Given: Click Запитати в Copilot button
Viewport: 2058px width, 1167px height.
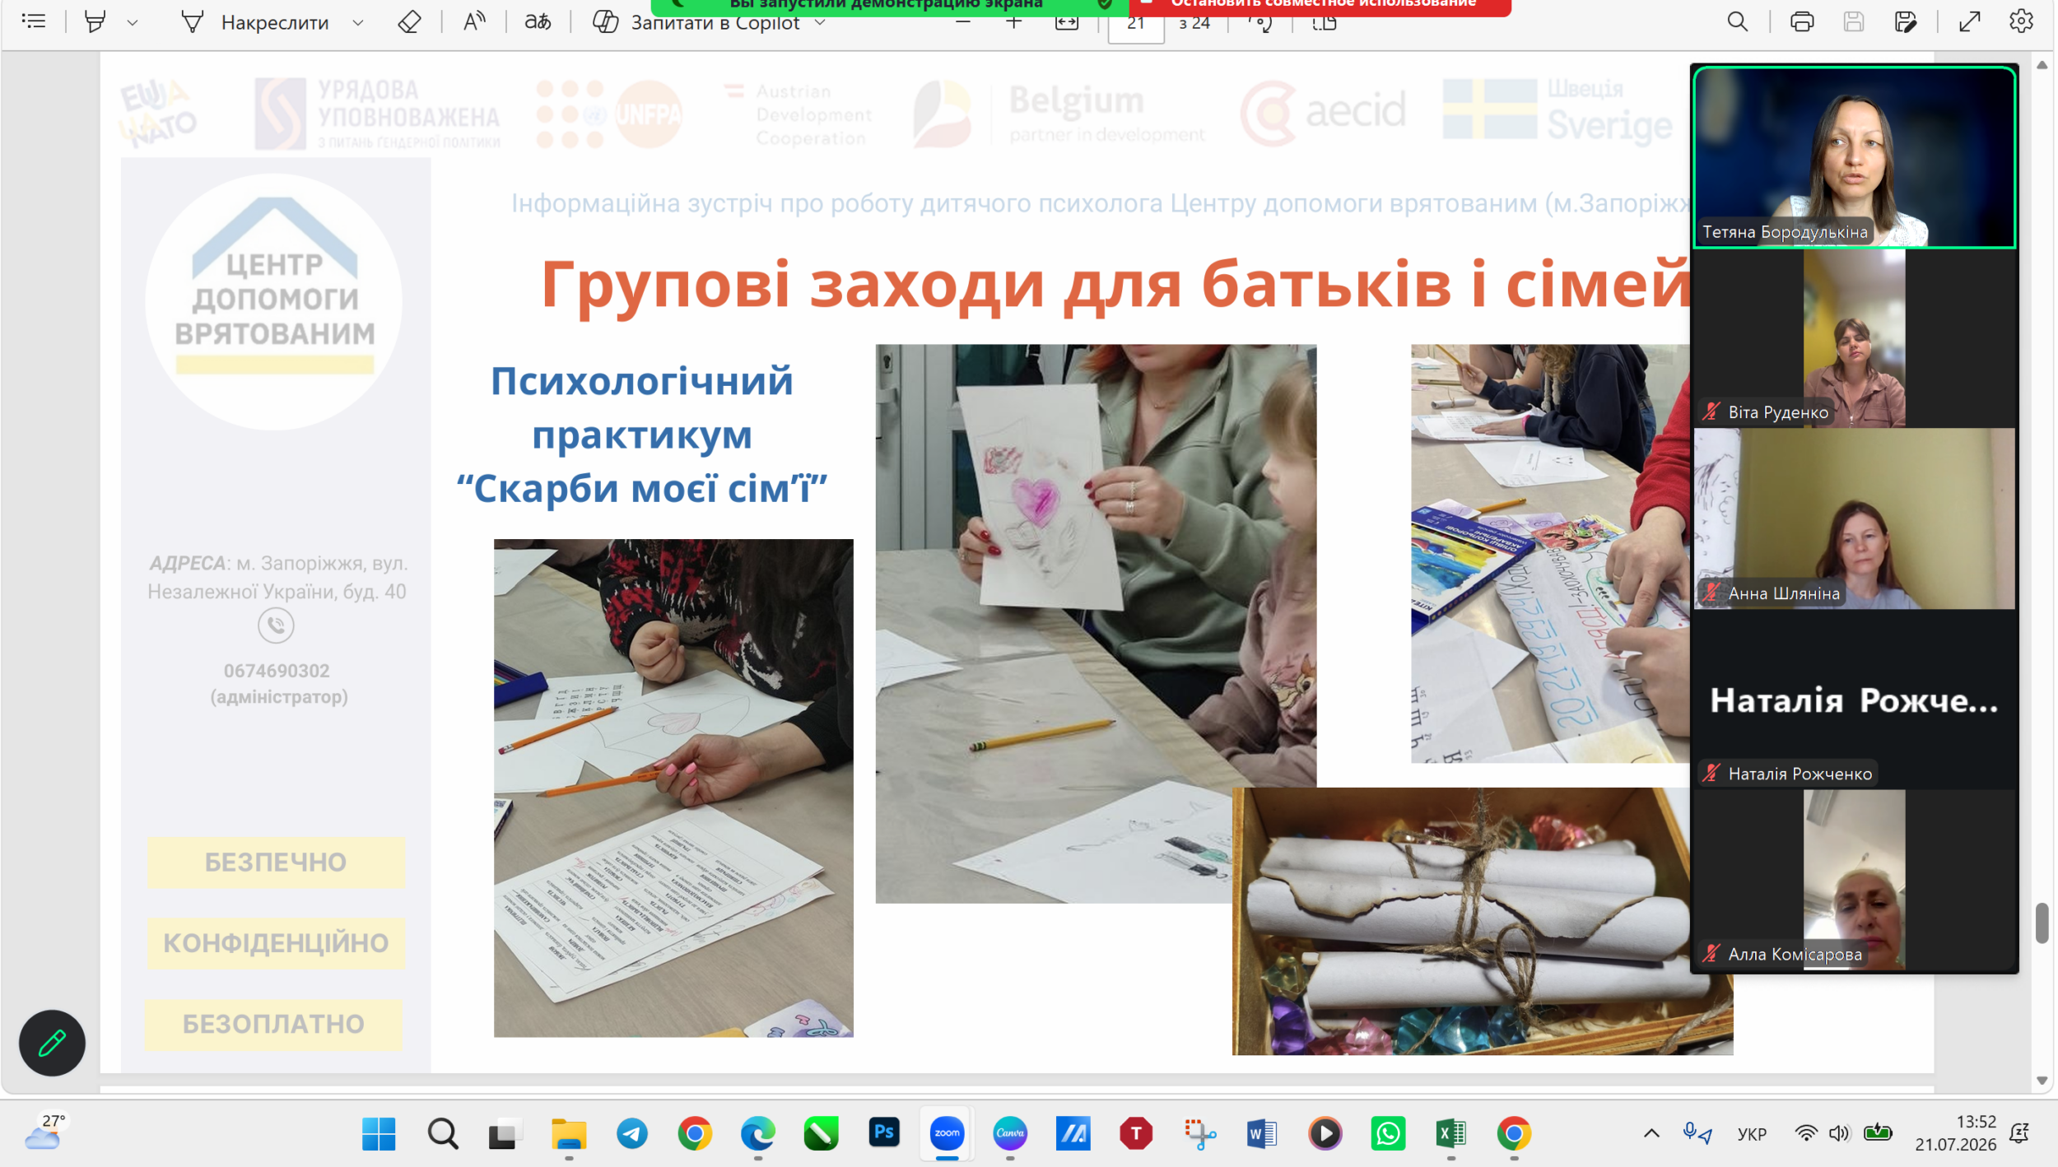Looking at the screenshot, I should coord(697,22).
